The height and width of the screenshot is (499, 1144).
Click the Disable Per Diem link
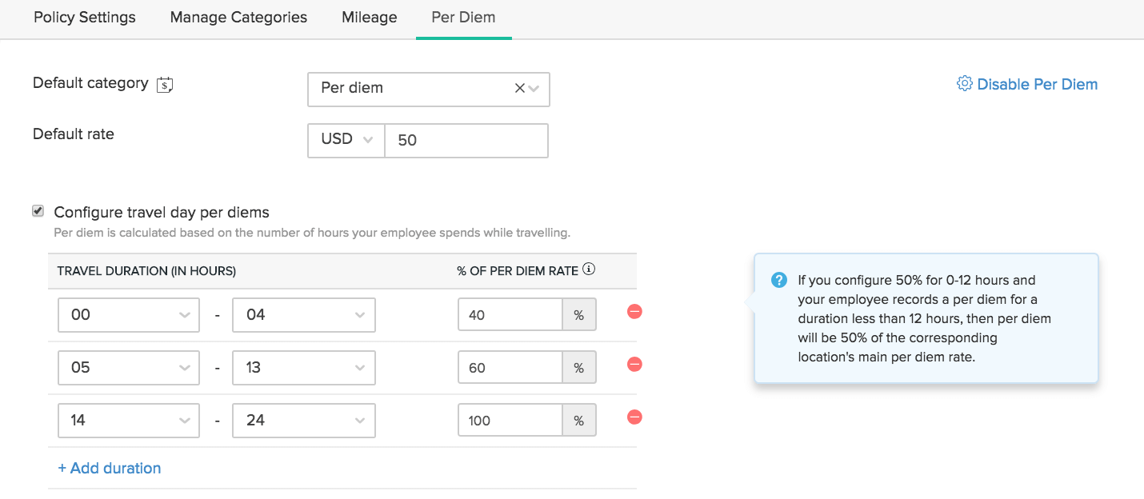pos(1037,84)
